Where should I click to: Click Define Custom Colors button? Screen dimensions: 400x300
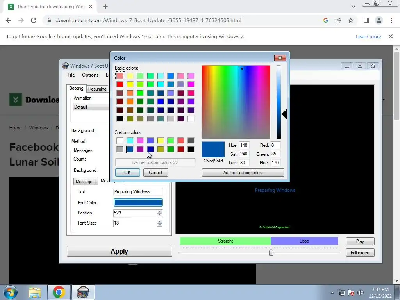pos(155,162)
